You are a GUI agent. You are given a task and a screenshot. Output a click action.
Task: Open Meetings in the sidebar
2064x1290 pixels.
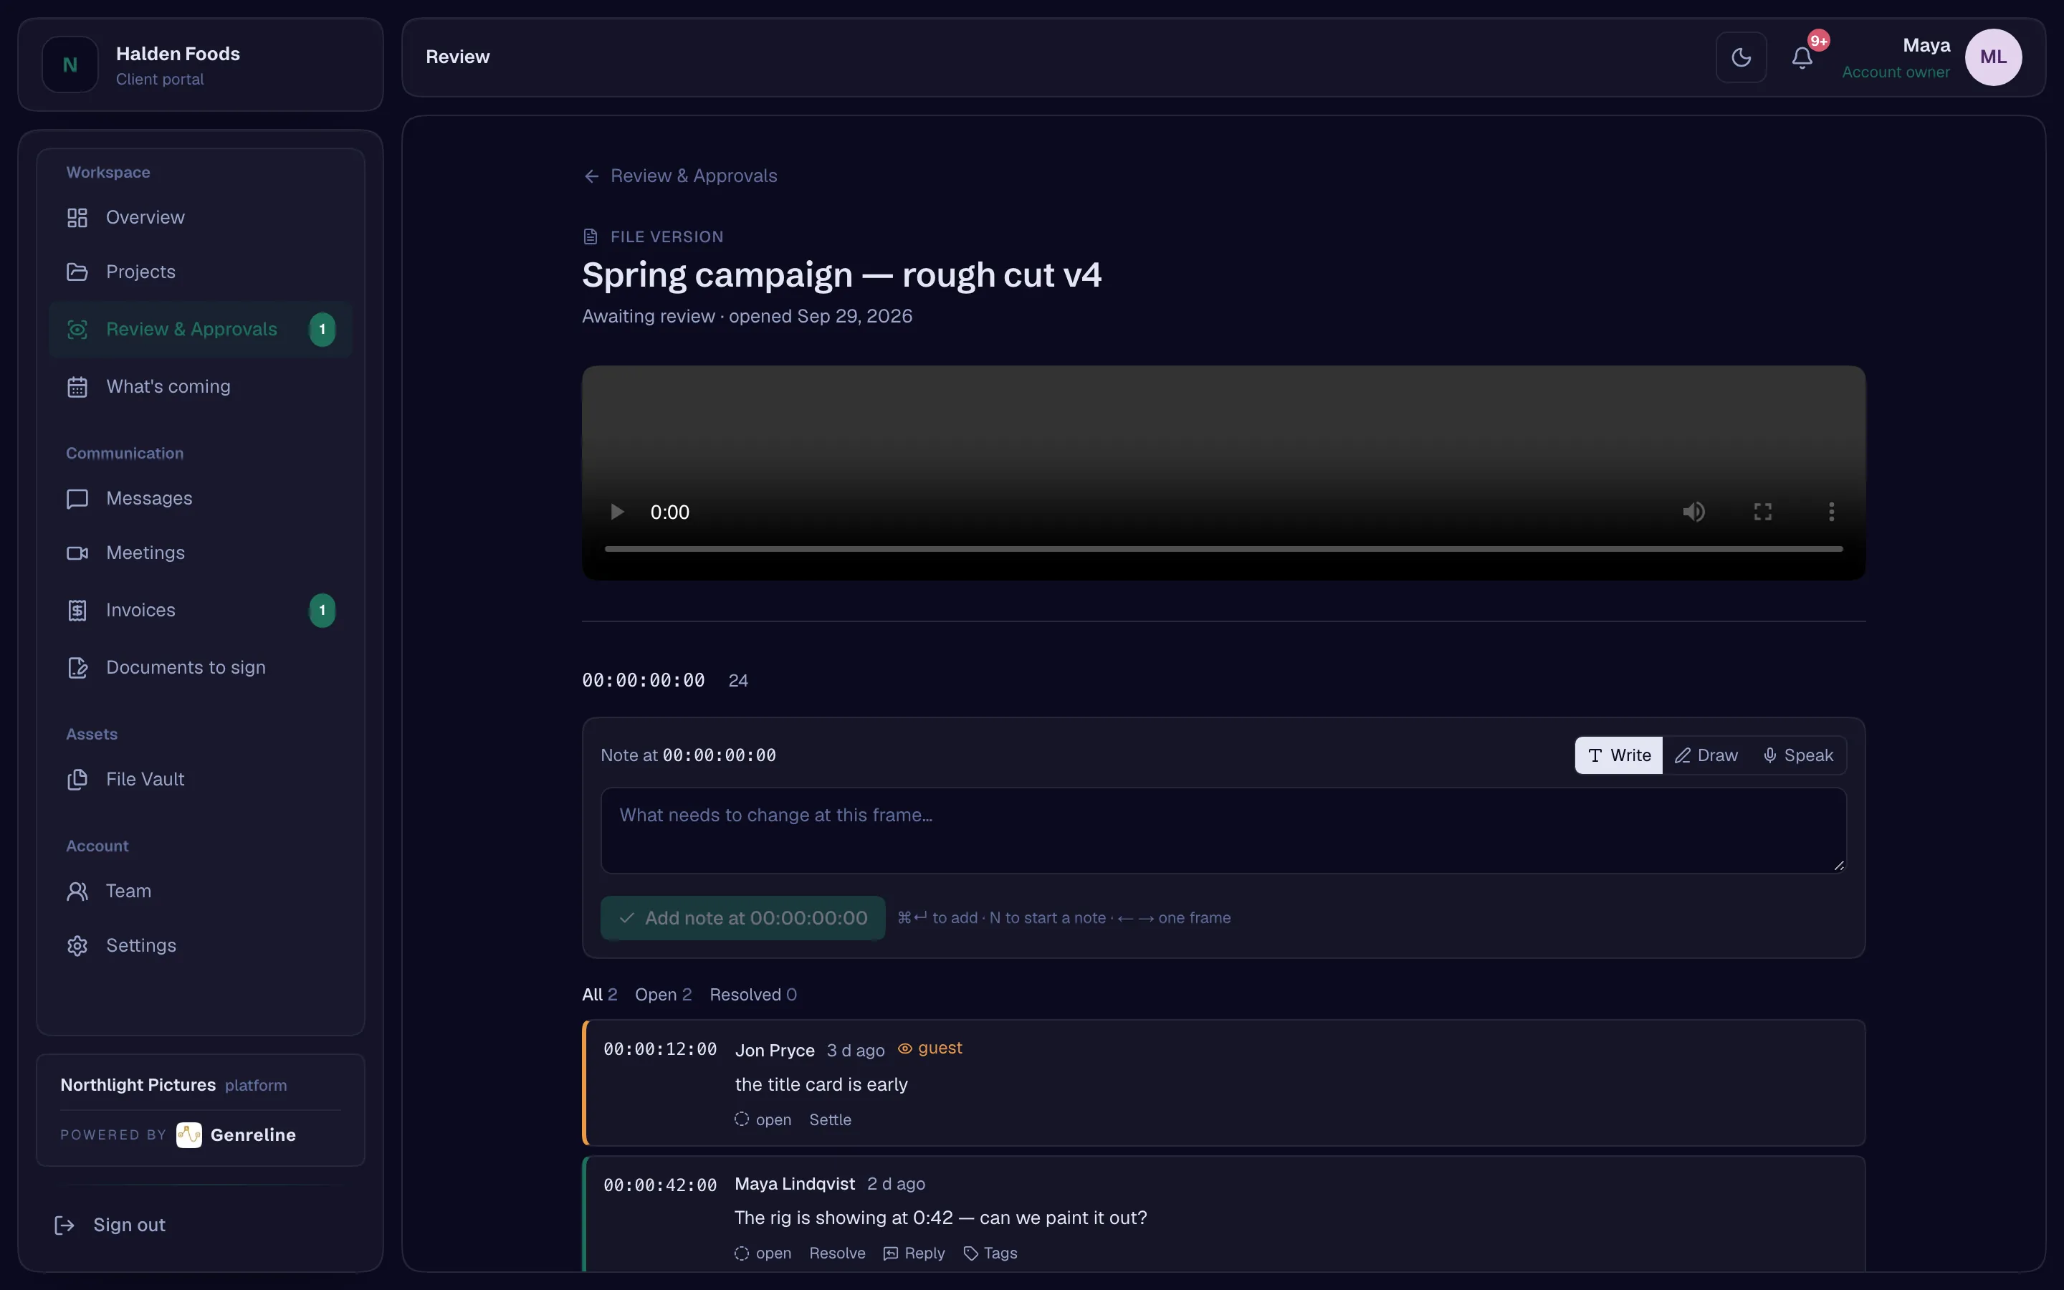201,553
